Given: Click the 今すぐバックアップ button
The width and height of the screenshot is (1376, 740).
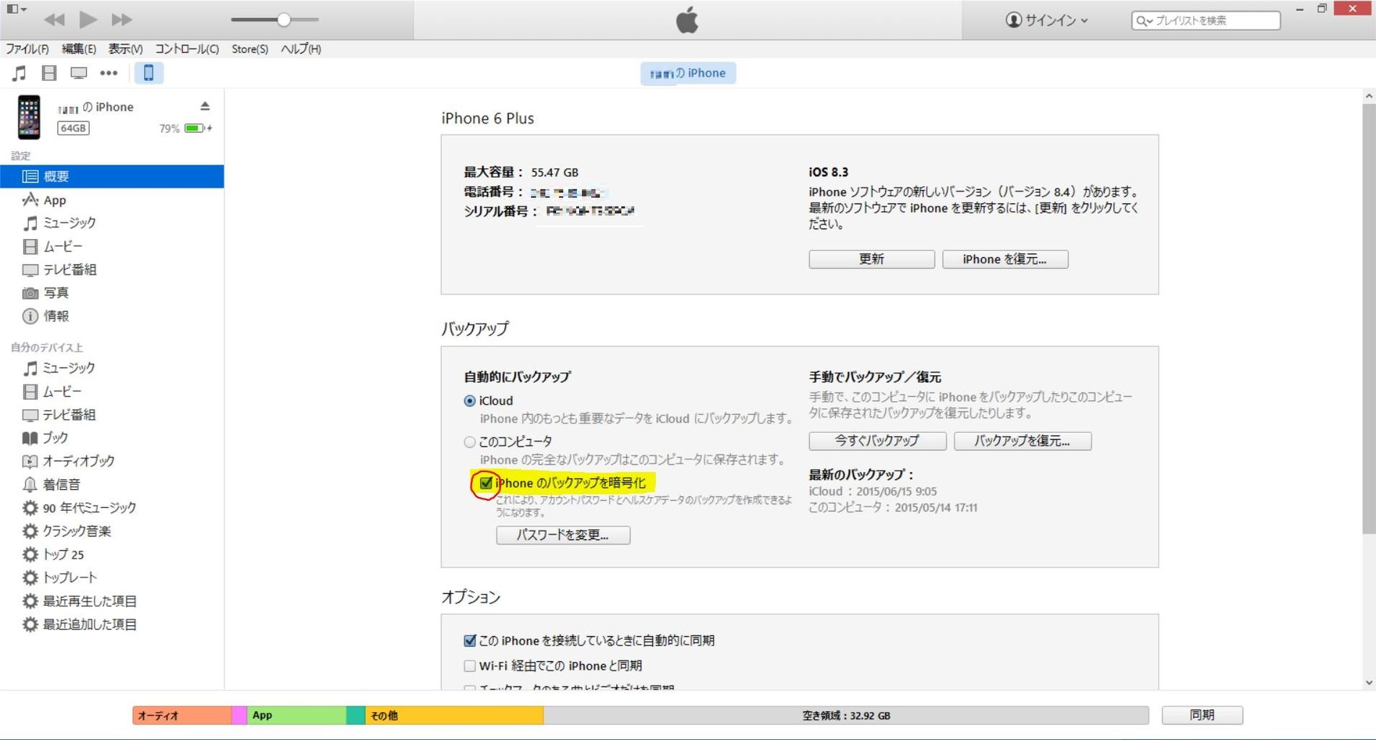Looking at the screenshot, I should (877, 441).
